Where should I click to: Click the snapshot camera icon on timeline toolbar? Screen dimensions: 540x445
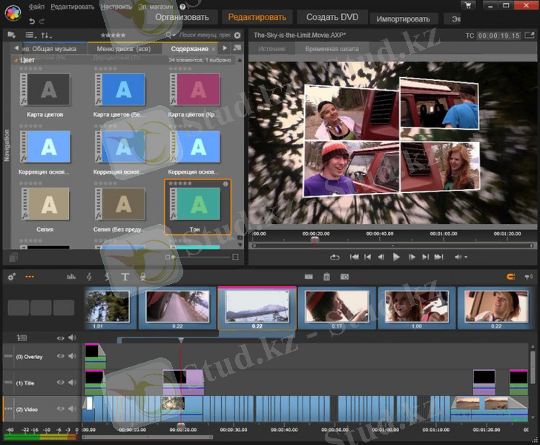tap(345, 277)
